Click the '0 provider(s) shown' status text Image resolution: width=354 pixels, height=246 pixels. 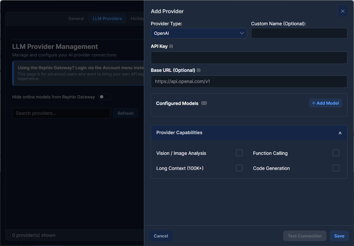tap(34, 235)
